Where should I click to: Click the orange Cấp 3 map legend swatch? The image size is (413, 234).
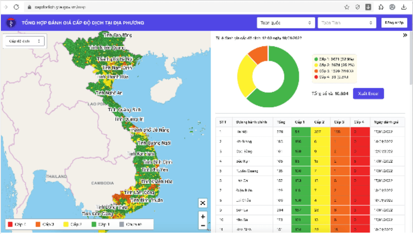coord(38,224)
